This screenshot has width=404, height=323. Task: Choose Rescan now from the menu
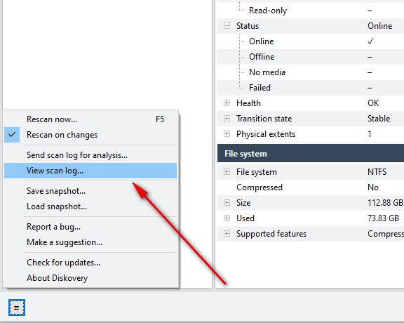tap(90, 119)
